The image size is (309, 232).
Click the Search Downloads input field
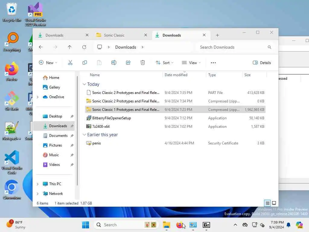(235, 47)
